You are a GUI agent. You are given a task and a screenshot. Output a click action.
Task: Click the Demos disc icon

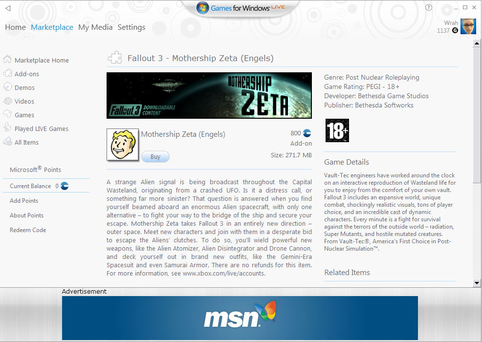(7, 87)
